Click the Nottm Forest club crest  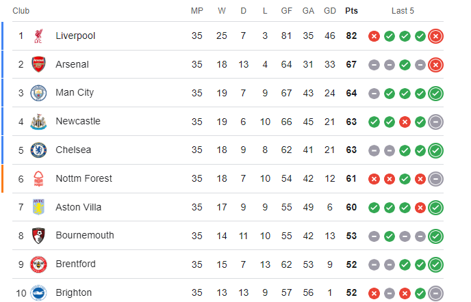[38, 179]
